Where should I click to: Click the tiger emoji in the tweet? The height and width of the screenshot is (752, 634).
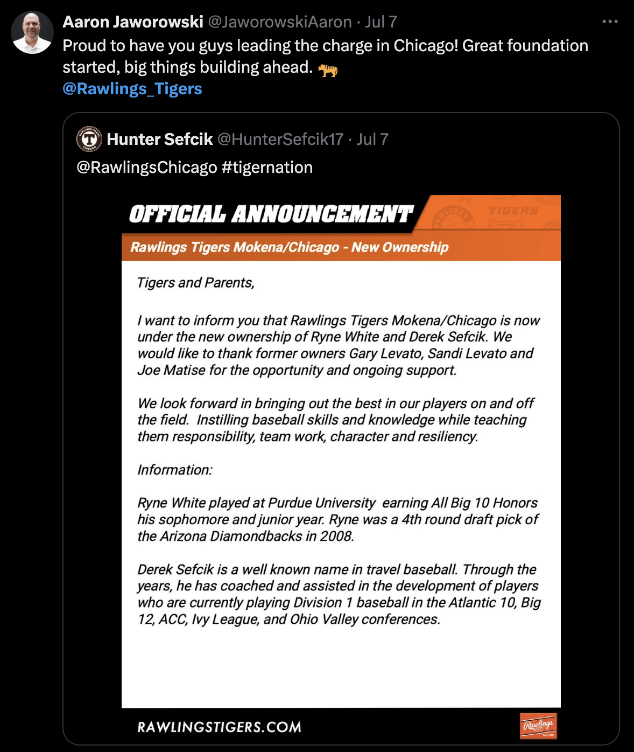pos(328,69)
